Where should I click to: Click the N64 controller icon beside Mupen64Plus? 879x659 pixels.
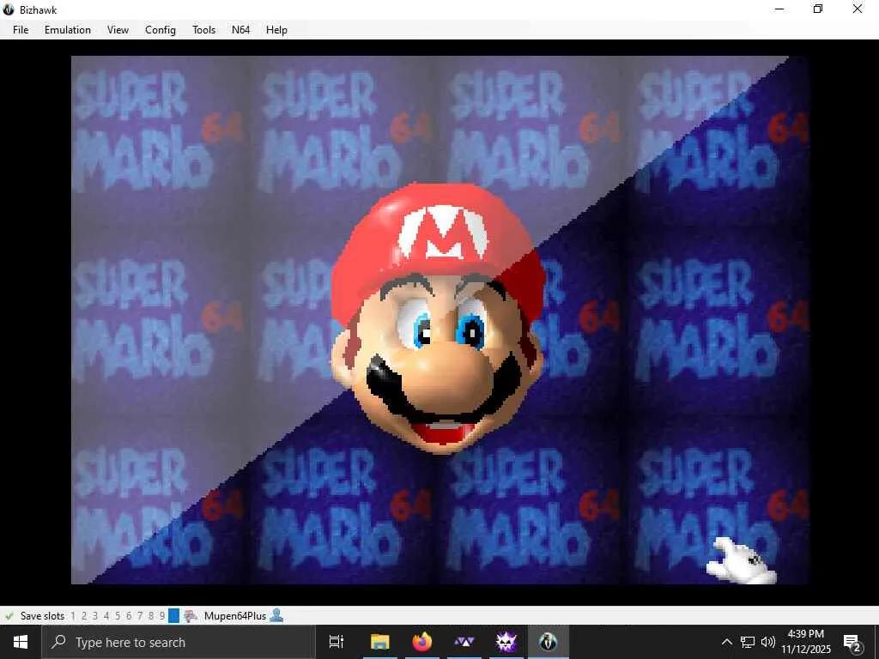(191, 616)
